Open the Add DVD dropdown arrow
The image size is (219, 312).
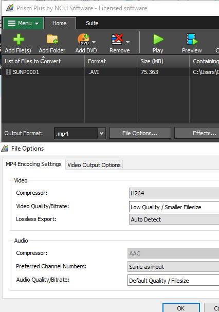94,42
